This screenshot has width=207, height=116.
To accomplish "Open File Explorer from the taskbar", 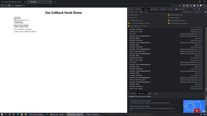I will tap(26, 114).
